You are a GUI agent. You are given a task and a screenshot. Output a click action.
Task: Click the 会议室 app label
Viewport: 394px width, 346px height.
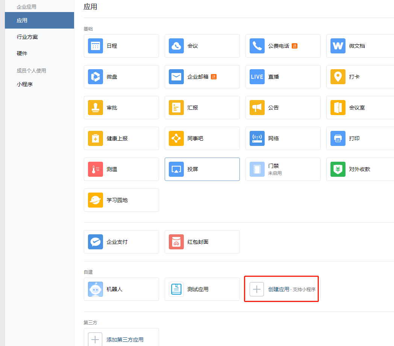pyautogui.click(x=357, y=108)
